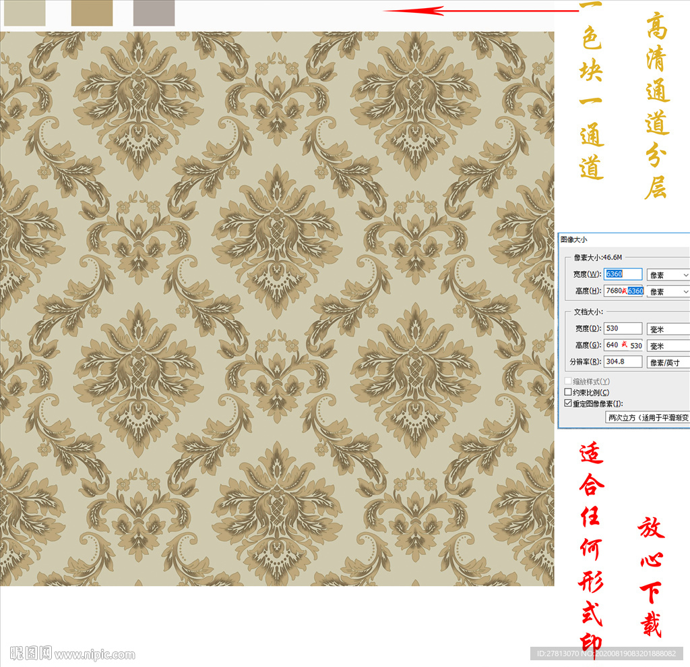The height and width of the screenshot is (667, 690).
Task: Click the pixel width field showing 6360
Action: pos(623,274)
